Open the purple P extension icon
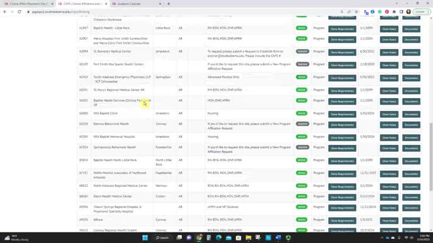 (366, 12)
